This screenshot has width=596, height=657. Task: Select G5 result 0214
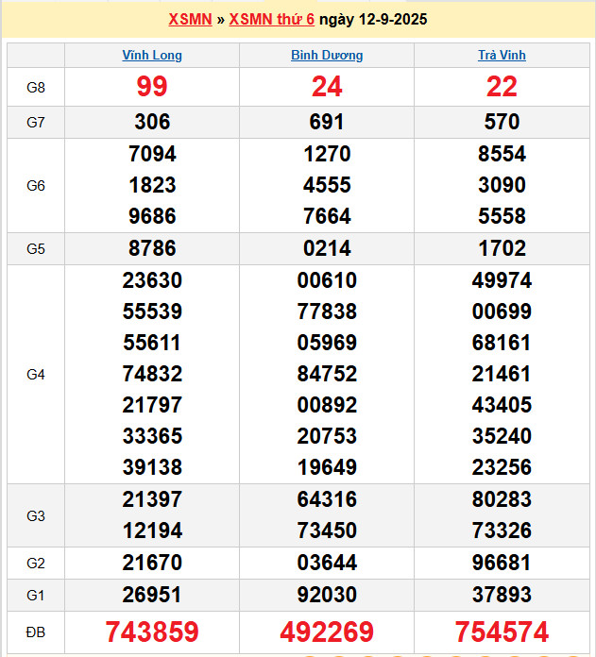(327, 248)
